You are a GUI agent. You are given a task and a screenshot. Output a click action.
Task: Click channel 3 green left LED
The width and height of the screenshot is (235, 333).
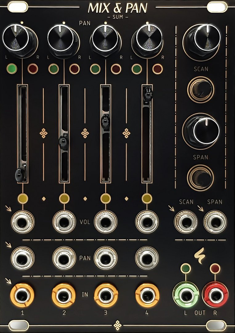point(95,69)
